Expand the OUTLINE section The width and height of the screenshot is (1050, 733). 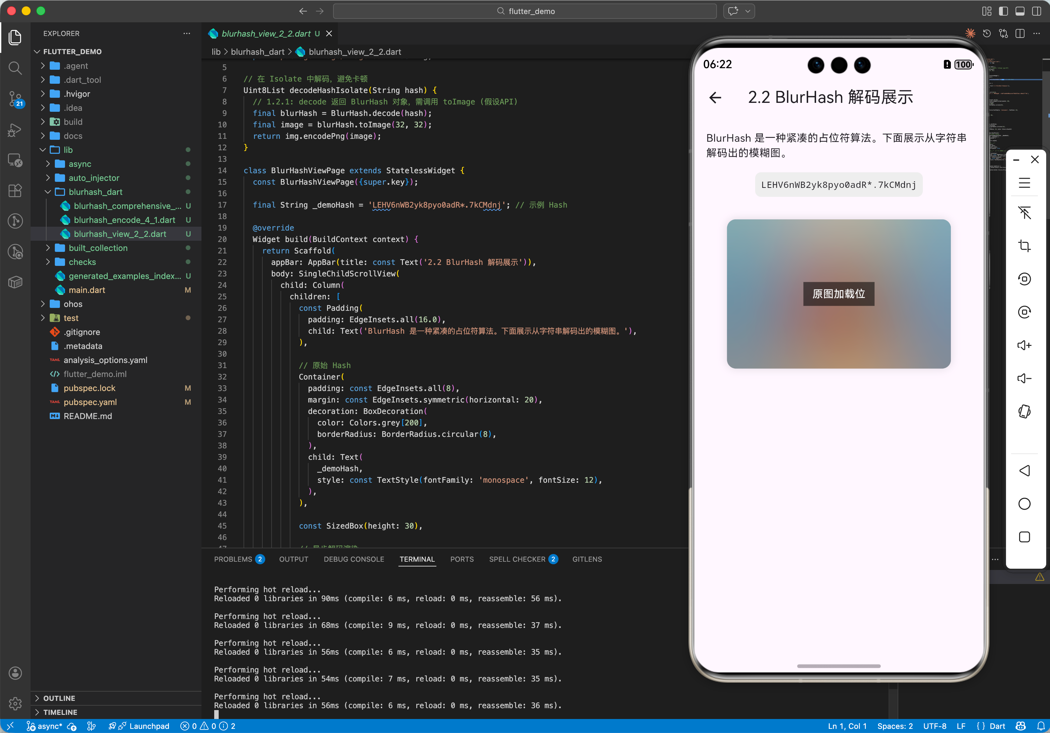point(59,698)
